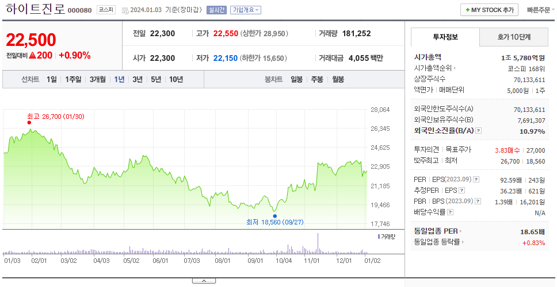Screen dimensions: 557x287
Task: Click the 저가 value 22,150
Action: [x=226, y=58]
